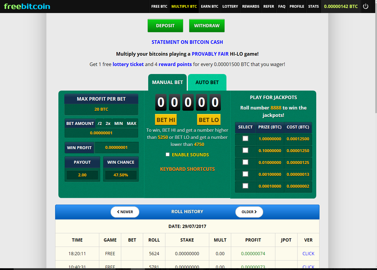Image resolution: width=377 pixels, height=270 pixels.
Task: Open STATEMENT ON BITCOIN CASH link
Action: [x=187, y=42]
